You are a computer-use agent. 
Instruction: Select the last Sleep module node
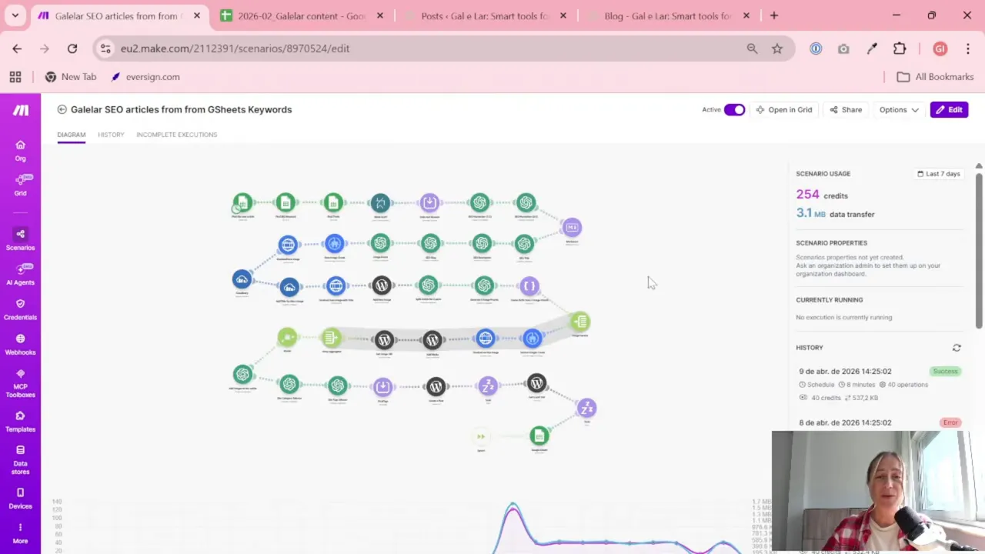(x=586, y=408)
